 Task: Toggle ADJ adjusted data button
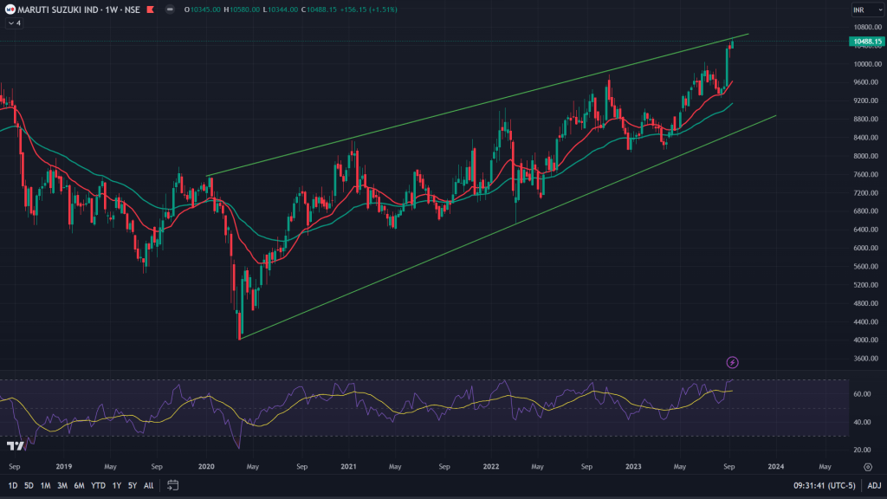click(x=874, y=485)
